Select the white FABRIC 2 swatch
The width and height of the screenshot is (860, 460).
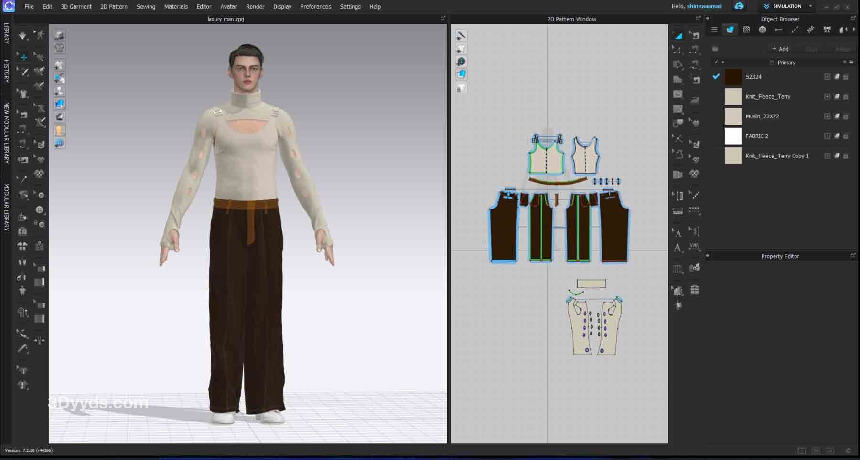[732, 136]
